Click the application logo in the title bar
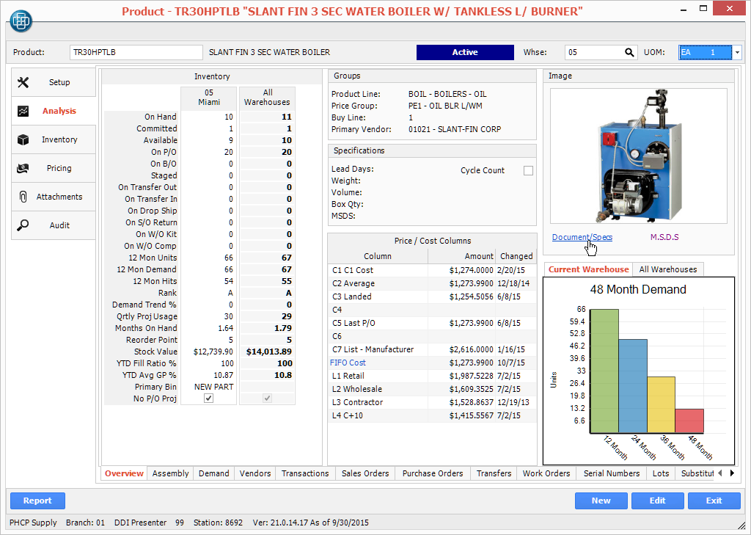Viewport: 751px width, 535px height. point(20,21)
